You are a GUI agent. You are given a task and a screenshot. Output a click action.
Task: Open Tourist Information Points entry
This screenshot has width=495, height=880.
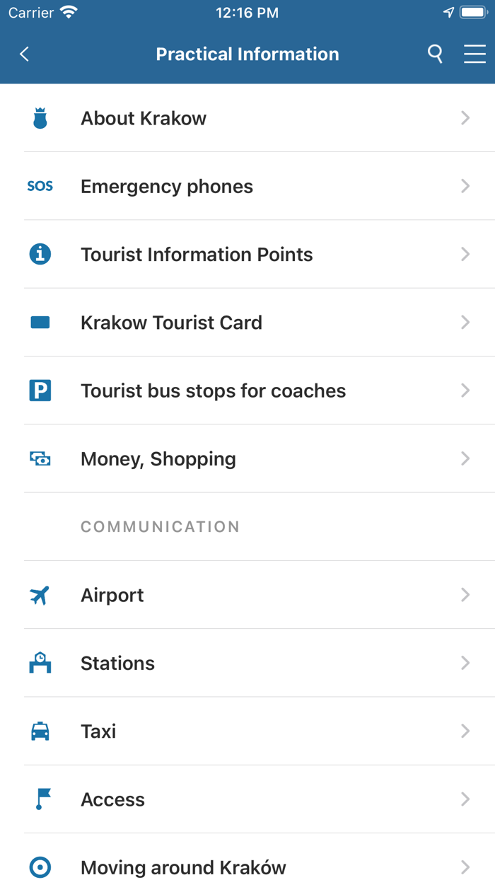[x=197, y=255]
